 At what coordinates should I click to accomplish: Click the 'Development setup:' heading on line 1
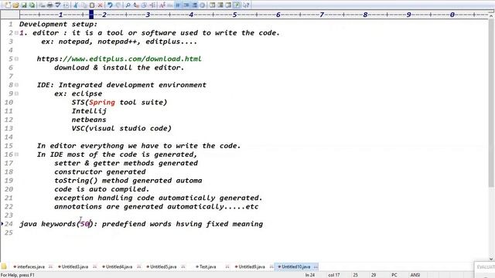click(59, 24)
